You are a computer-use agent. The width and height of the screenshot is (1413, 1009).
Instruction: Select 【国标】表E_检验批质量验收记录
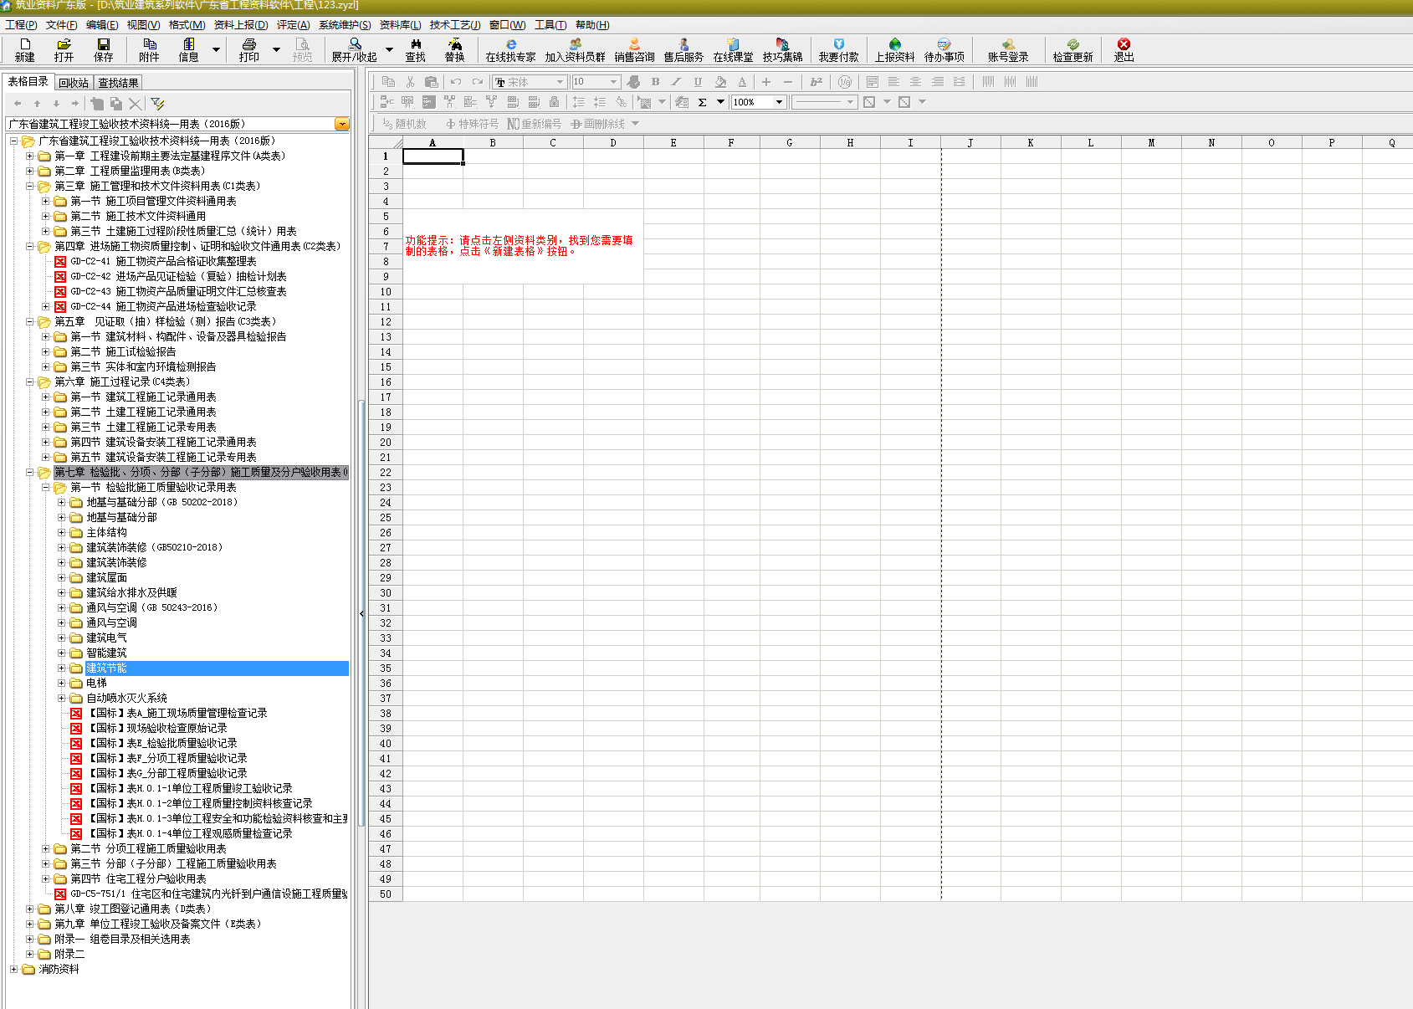tap(161, 744)
